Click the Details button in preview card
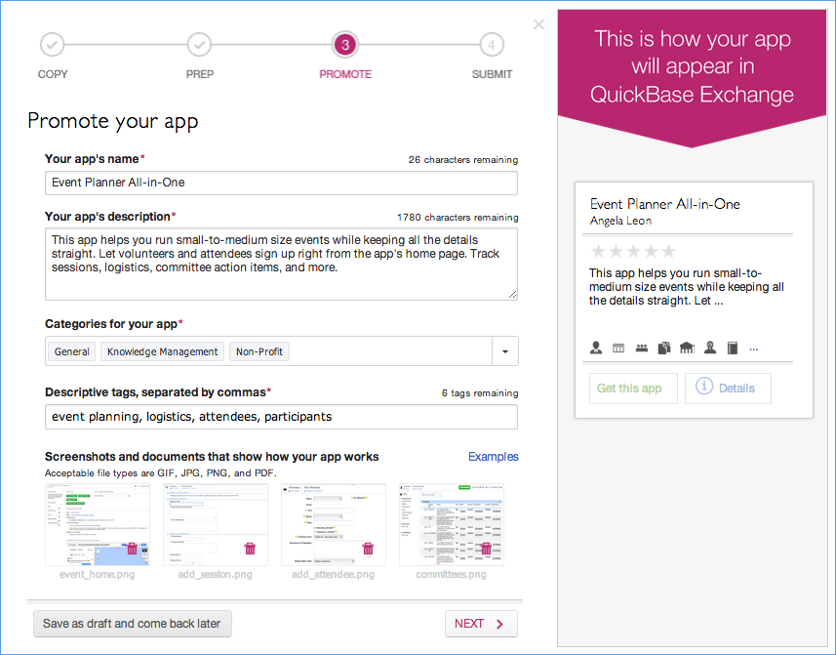Viewport: 836px width, 655px height. pos(729,389)
